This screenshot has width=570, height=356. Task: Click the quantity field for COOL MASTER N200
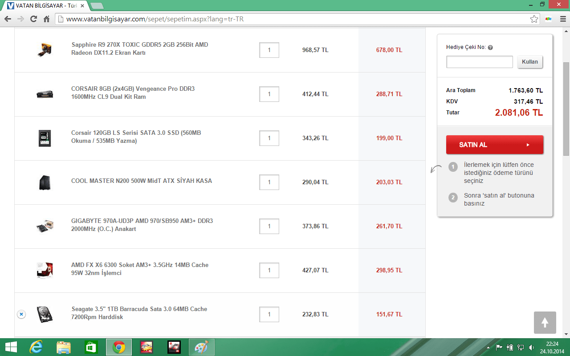coord(269,182)
